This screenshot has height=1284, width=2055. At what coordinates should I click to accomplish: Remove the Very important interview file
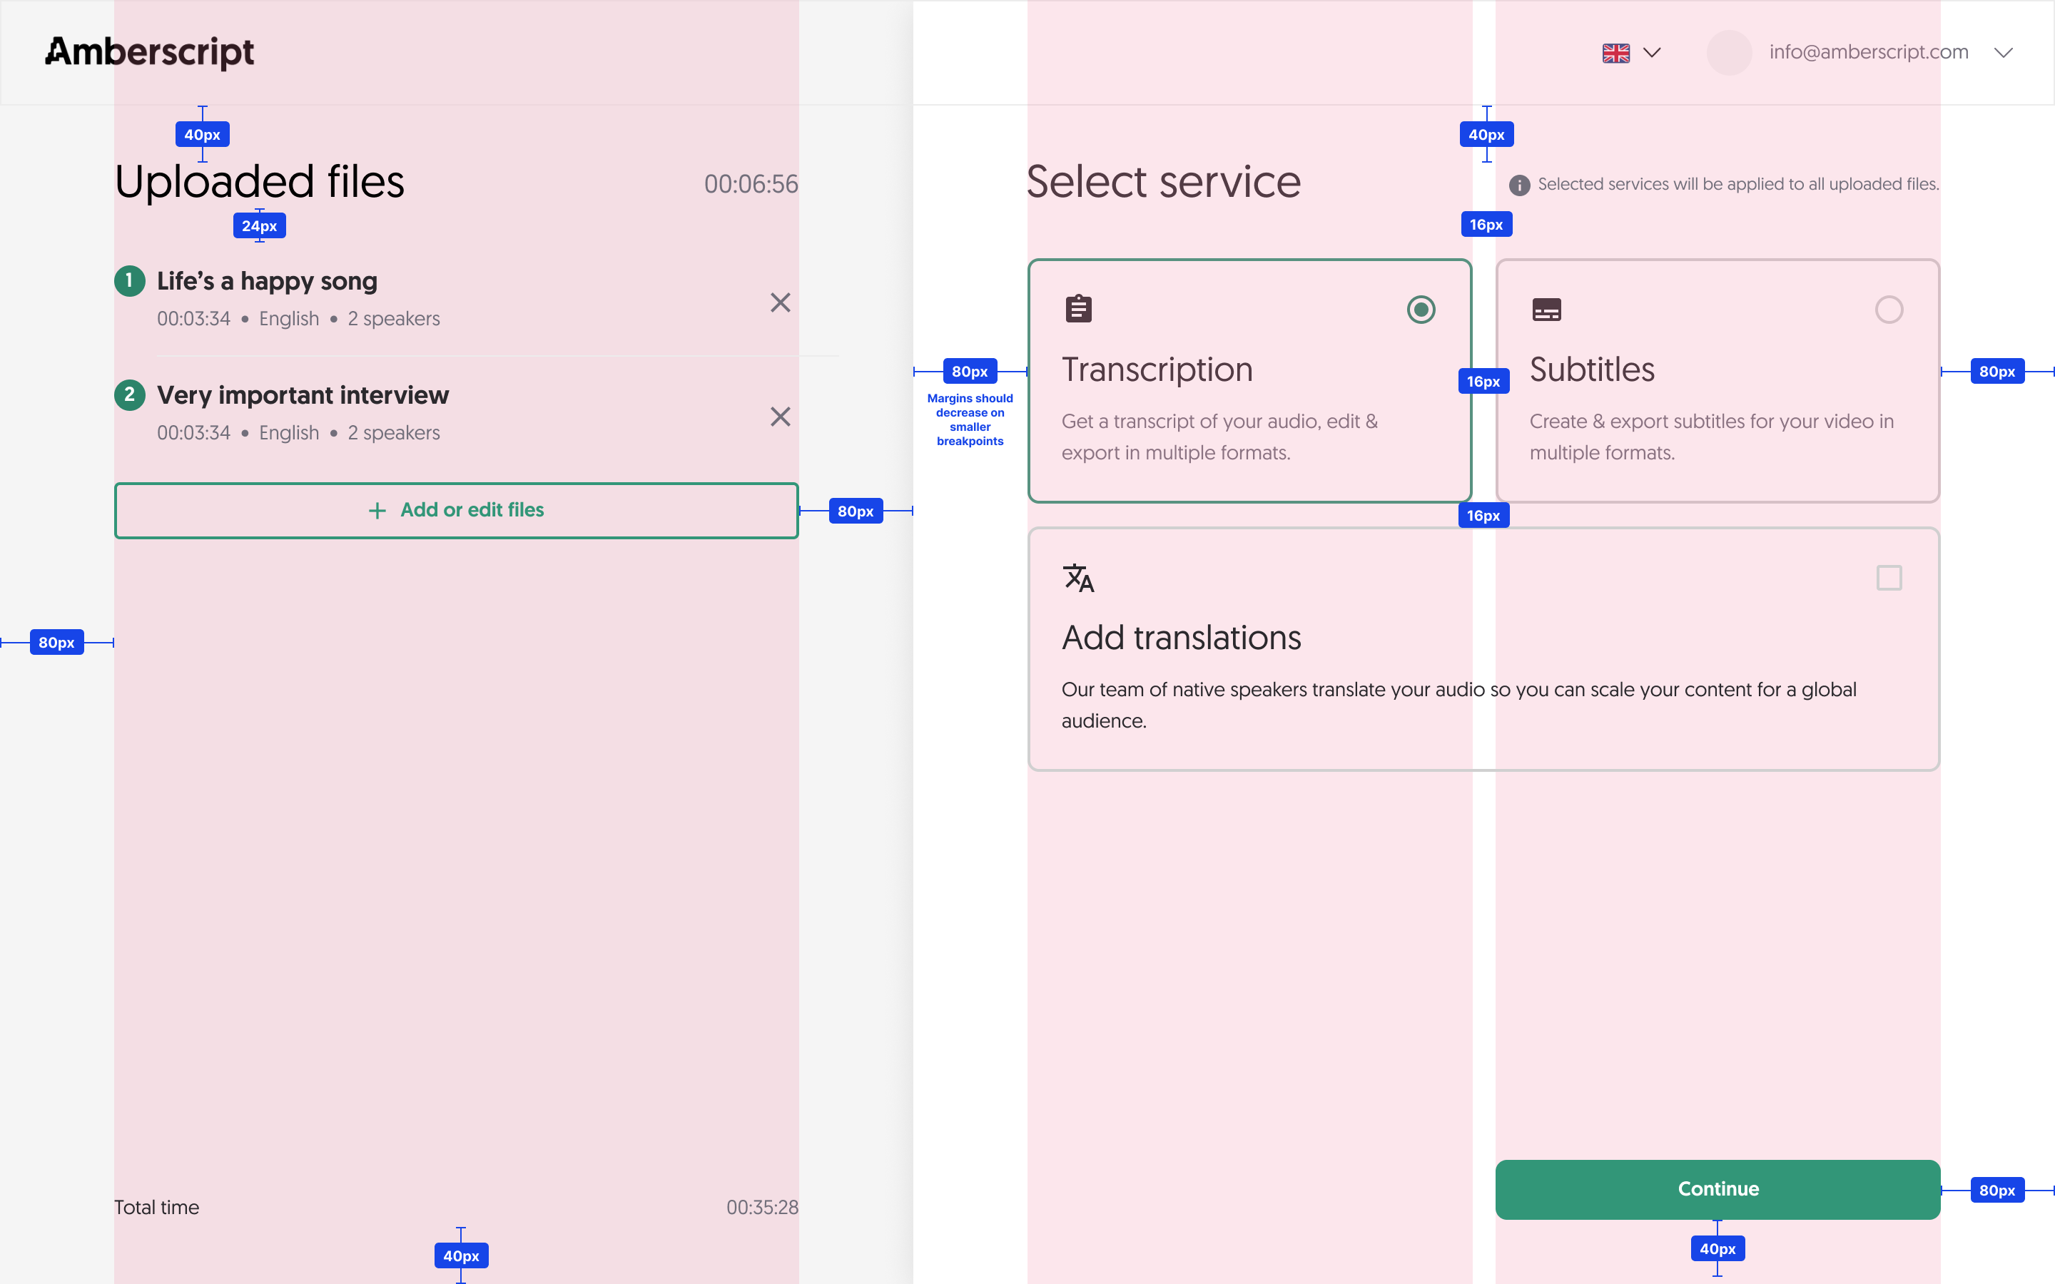(781, 416)
